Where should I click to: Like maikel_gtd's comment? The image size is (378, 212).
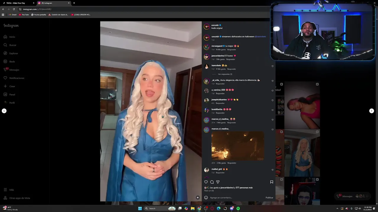273,170
